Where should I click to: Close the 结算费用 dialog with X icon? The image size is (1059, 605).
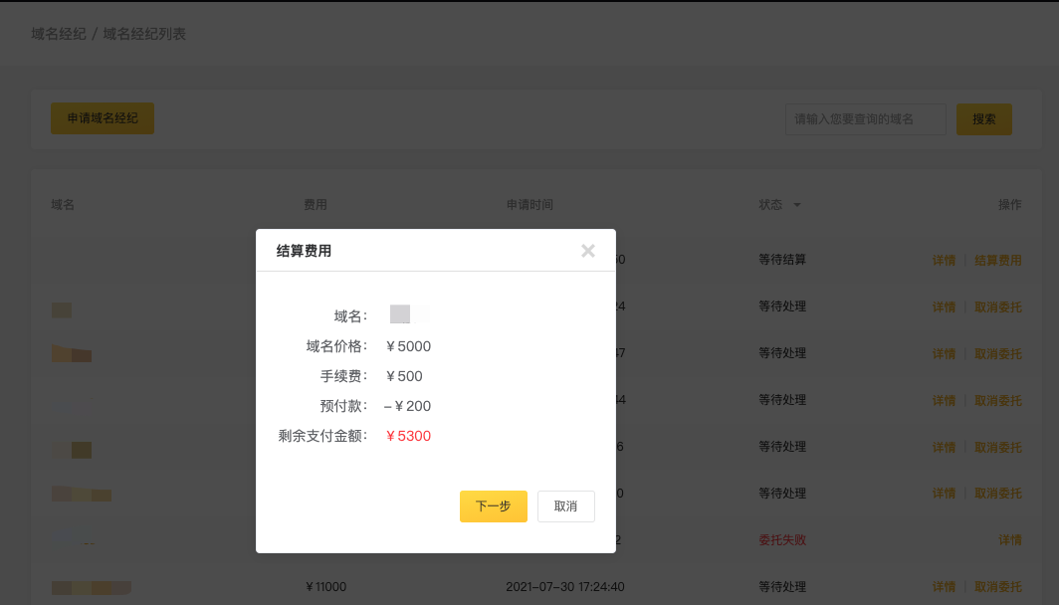[588, 251]
